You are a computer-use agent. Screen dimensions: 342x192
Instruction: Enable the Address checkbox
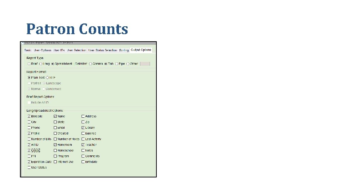point(83,116)
